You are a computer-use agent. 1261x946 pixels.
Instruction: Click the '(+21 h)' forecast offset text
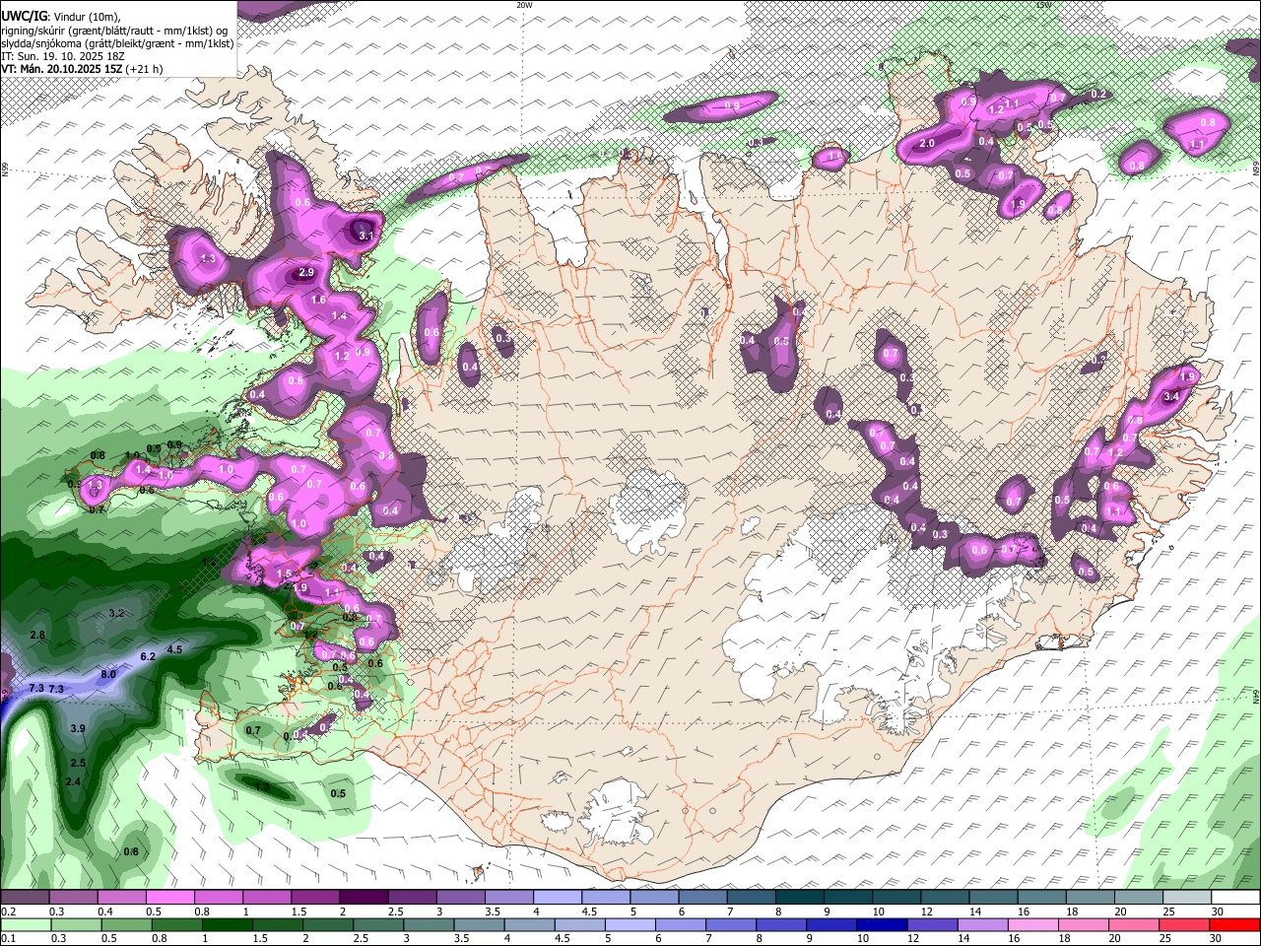click(x=144, y=69)
